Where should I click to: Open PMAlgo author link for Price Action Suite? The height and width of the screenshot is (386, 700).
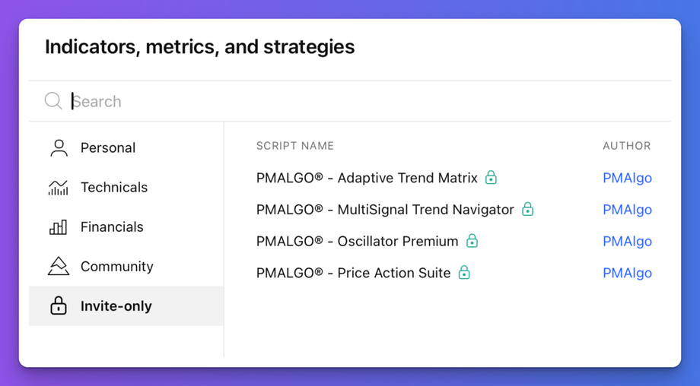(x=627, y=273)
